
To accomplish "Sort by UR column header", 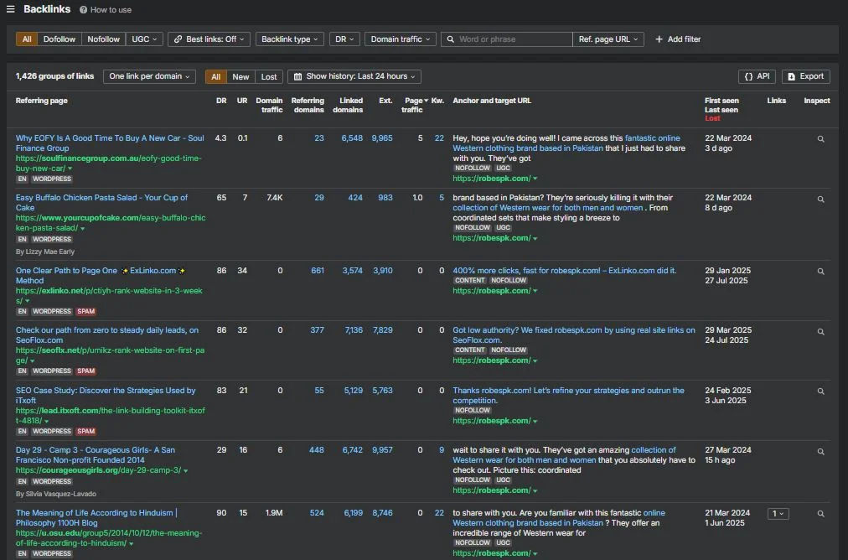I will coord(241,101).
